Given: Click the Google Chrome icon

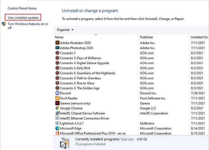Looking at the screenshot, I should click(57, 108).
